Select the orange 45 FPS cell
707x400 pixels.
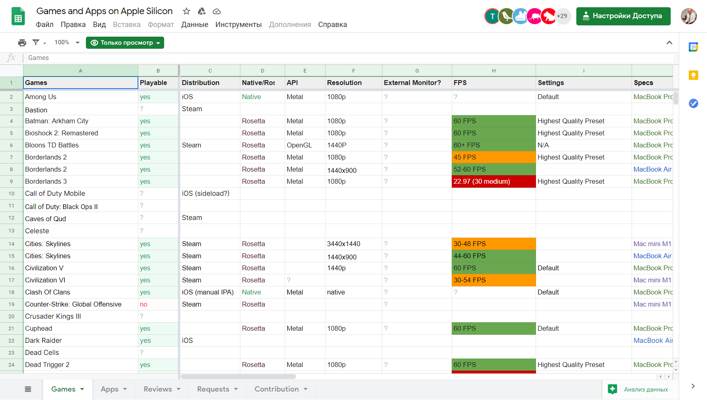(494, 158)
